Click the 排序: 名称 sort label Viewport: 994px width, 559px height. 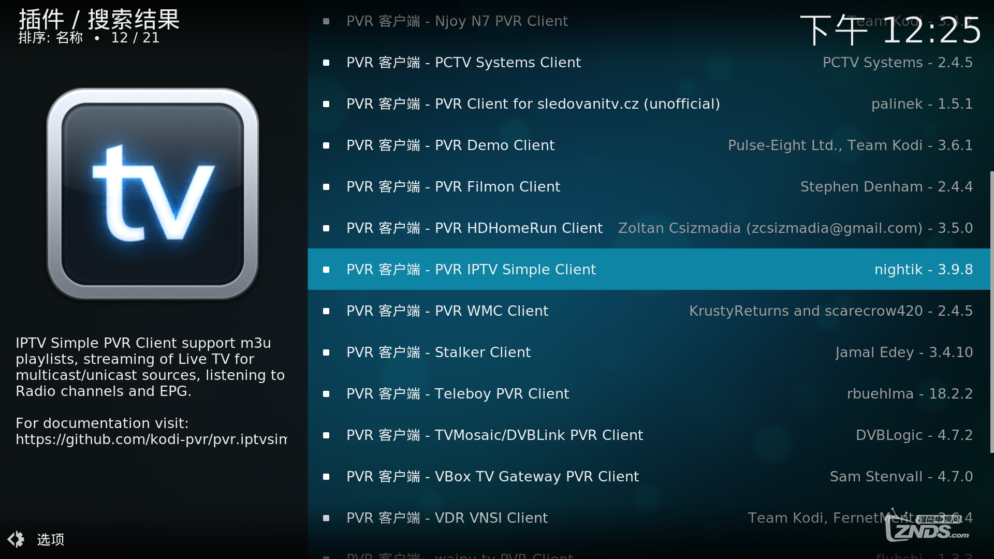51,38
